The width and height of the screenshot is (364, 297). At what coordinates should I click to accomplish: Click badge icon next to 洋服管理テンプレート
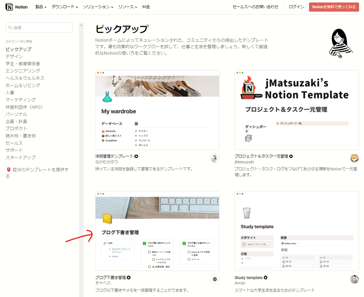(x=136, y=157)
